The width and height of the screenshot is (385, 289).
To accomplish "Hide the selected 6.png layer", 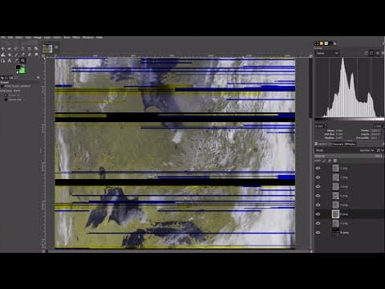I will (318, 214).
